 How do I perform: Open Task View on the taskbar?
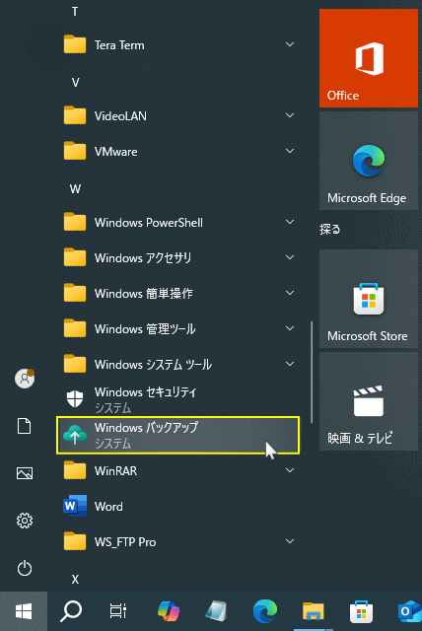tap(118, 611)
